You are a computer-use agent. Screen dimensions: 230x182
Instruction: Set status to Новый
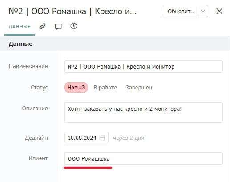[76, 88]
